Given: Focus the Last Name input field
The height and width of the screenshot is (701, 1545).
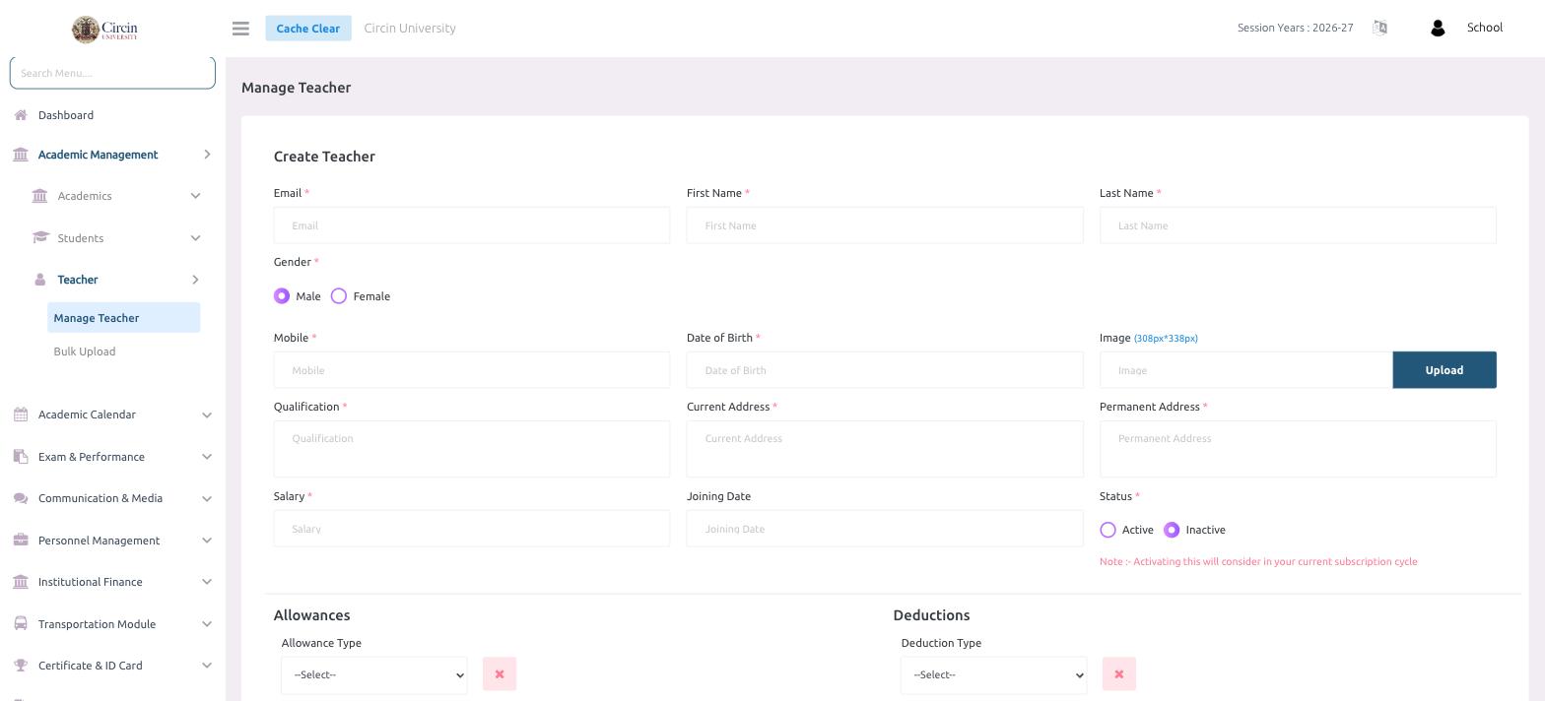Looking at the screenshot, I should 1298,225.
